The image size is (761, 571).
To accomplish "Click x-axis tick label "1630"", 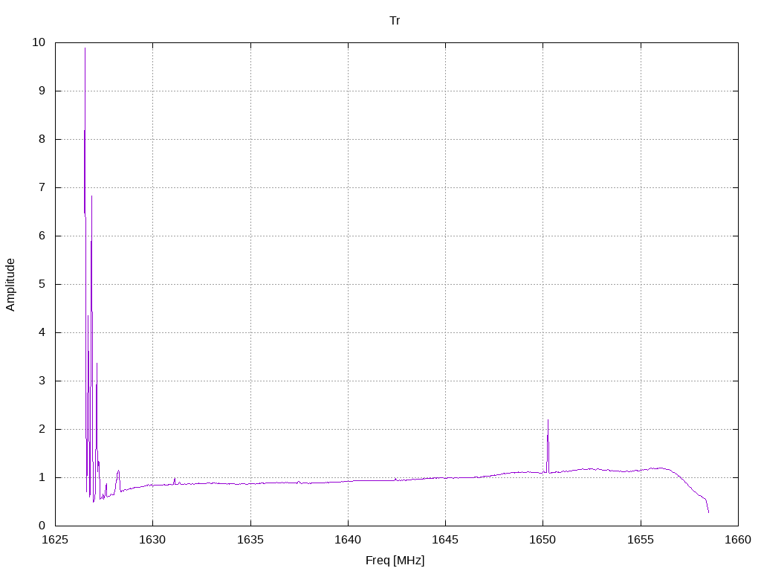I will [x=153, y=540].
